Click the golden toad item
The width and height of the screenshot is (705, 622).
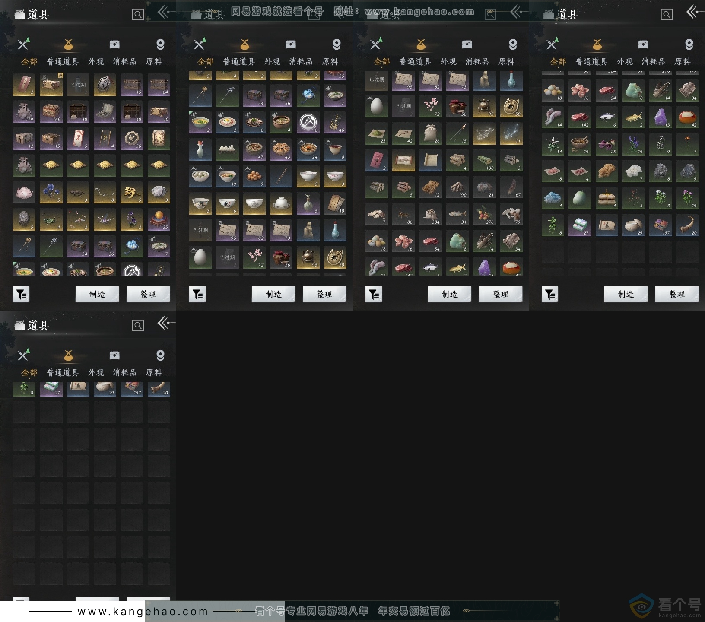click(132, 193)
